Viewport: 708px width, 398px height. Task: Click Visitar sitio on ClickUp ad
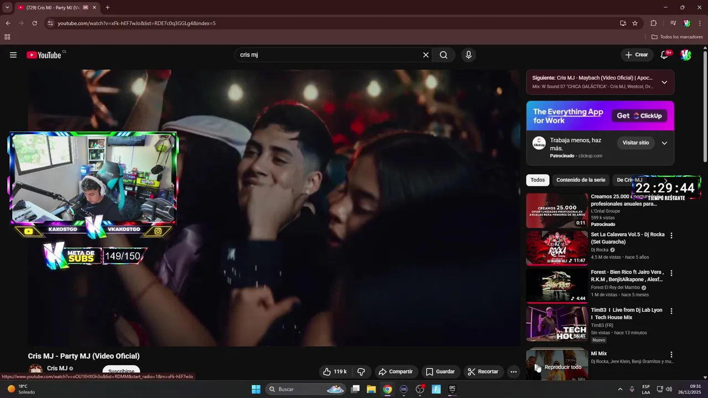pyautogui.click(x=636, y=143)
